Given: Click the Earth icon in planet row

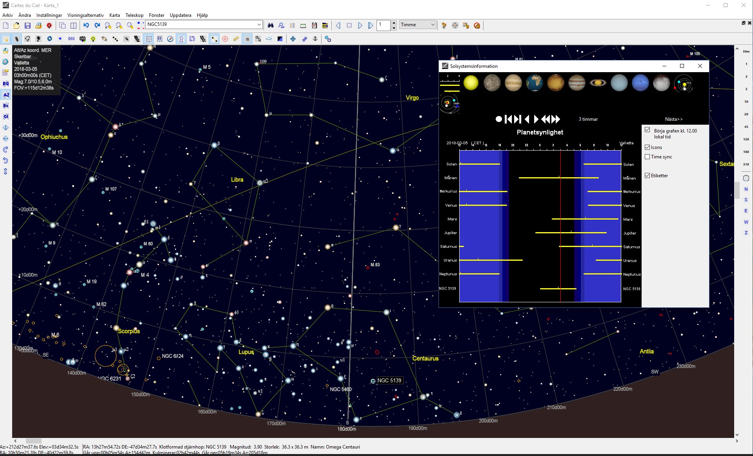Looking at the screenshot, I should click(534, 83).
